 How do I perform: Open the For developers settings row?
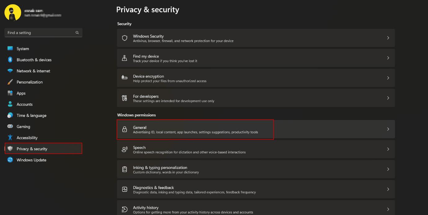[x=256, y=98]
